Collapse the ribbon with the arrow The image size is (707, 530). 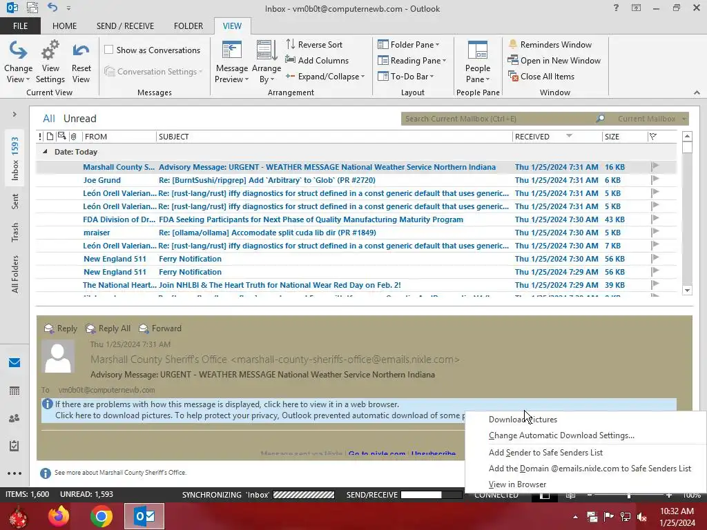(x=697, y=92)
